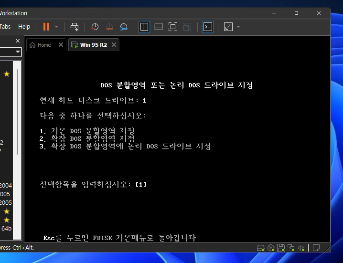Screen dimensions: 343x263
Task: Close the Win 95 R2 tab
Action: pos(114,44)
